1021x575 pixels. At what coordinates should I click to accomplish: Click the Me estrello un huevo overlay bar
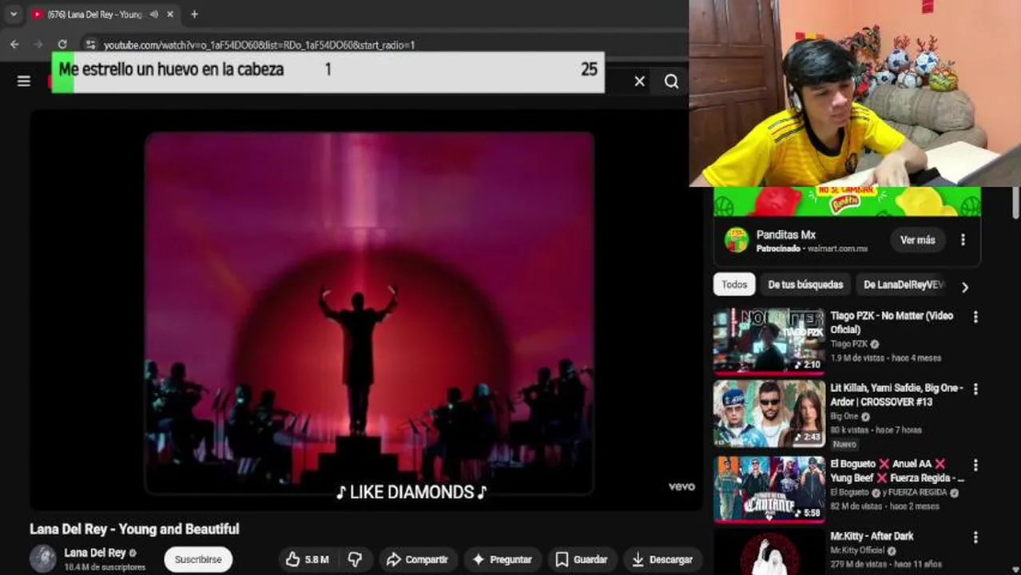(x=328, y=72)
